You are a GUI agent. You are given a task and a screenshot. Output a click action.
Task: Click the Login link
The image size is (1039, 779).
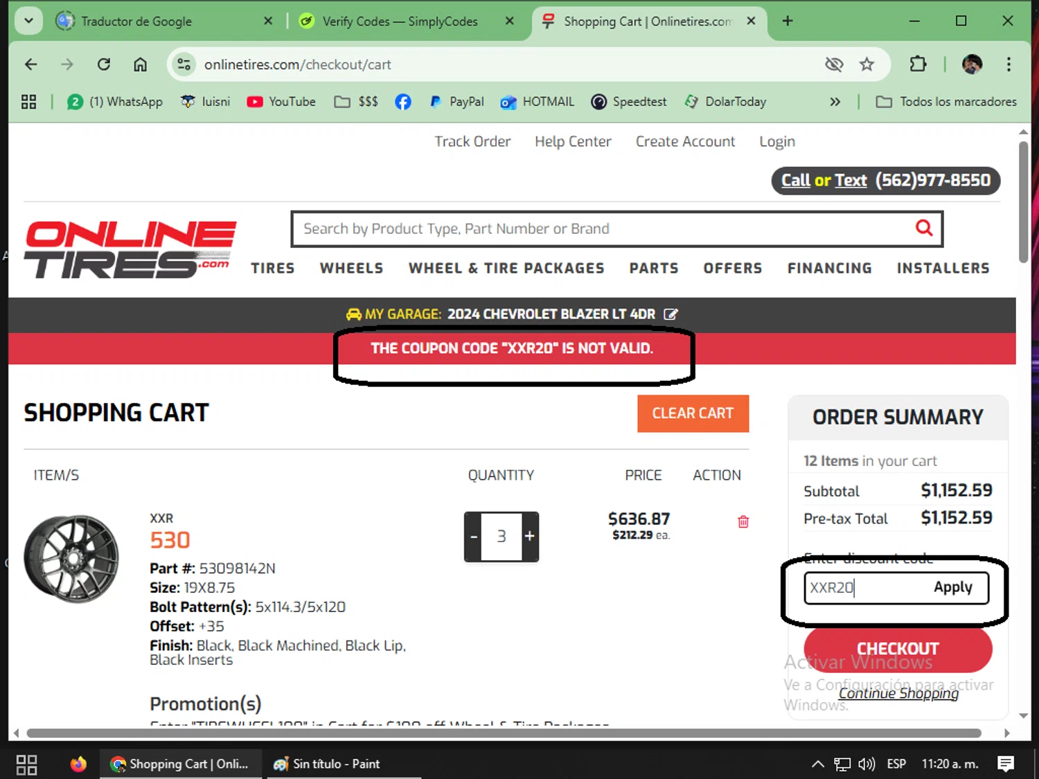[x=777, y=141]
